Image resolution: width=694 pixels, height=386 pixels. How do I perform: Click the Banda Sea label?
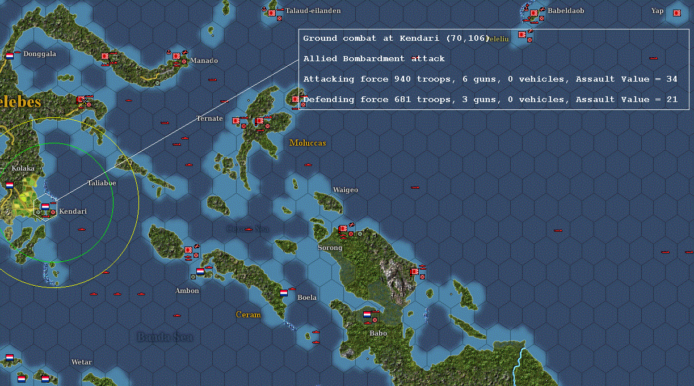coord(165,337)
